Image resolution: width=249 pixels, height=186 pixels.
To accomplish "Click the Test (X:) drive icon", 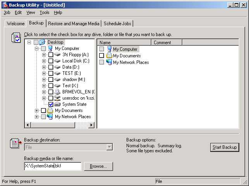I will coord(57,86).
